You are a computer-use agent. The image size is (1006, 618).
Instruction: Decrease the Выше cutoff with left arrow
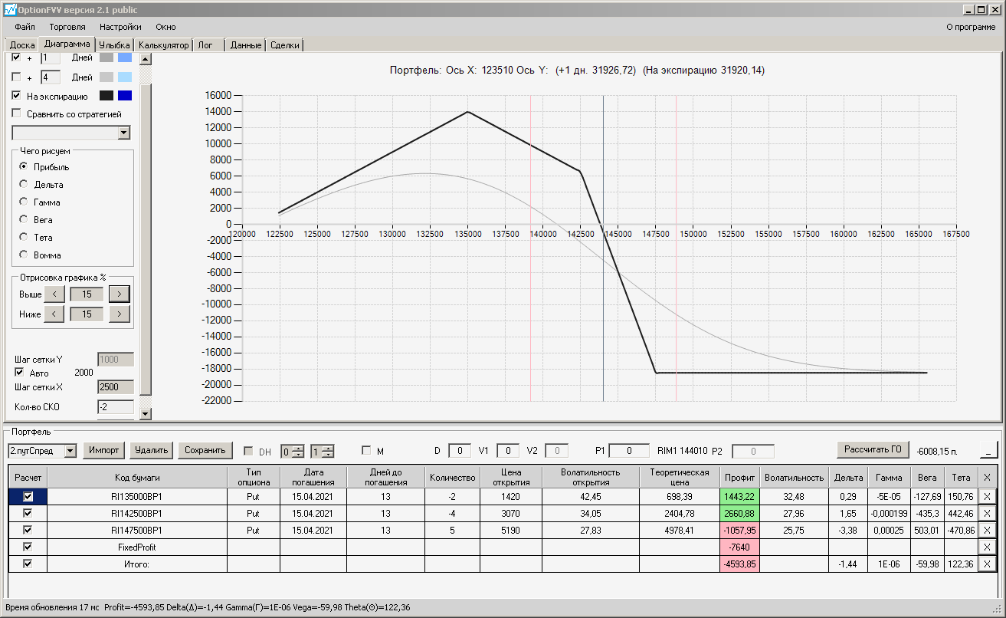click(x=54, y=294)
